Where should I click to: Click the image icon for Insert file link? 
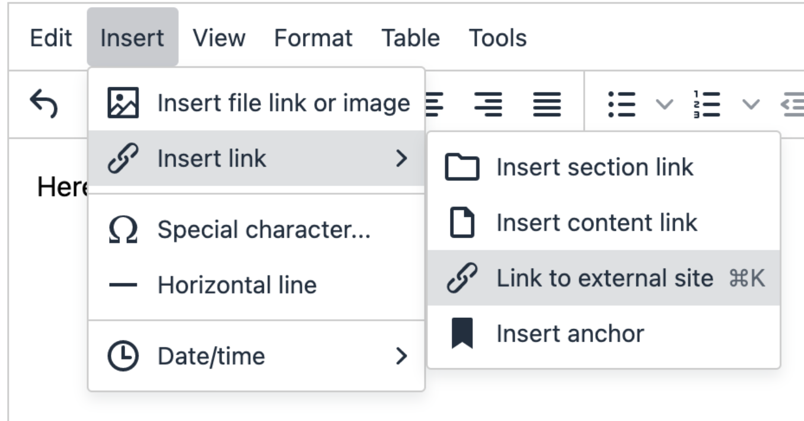pyautogui.click(x=123, y=103)
